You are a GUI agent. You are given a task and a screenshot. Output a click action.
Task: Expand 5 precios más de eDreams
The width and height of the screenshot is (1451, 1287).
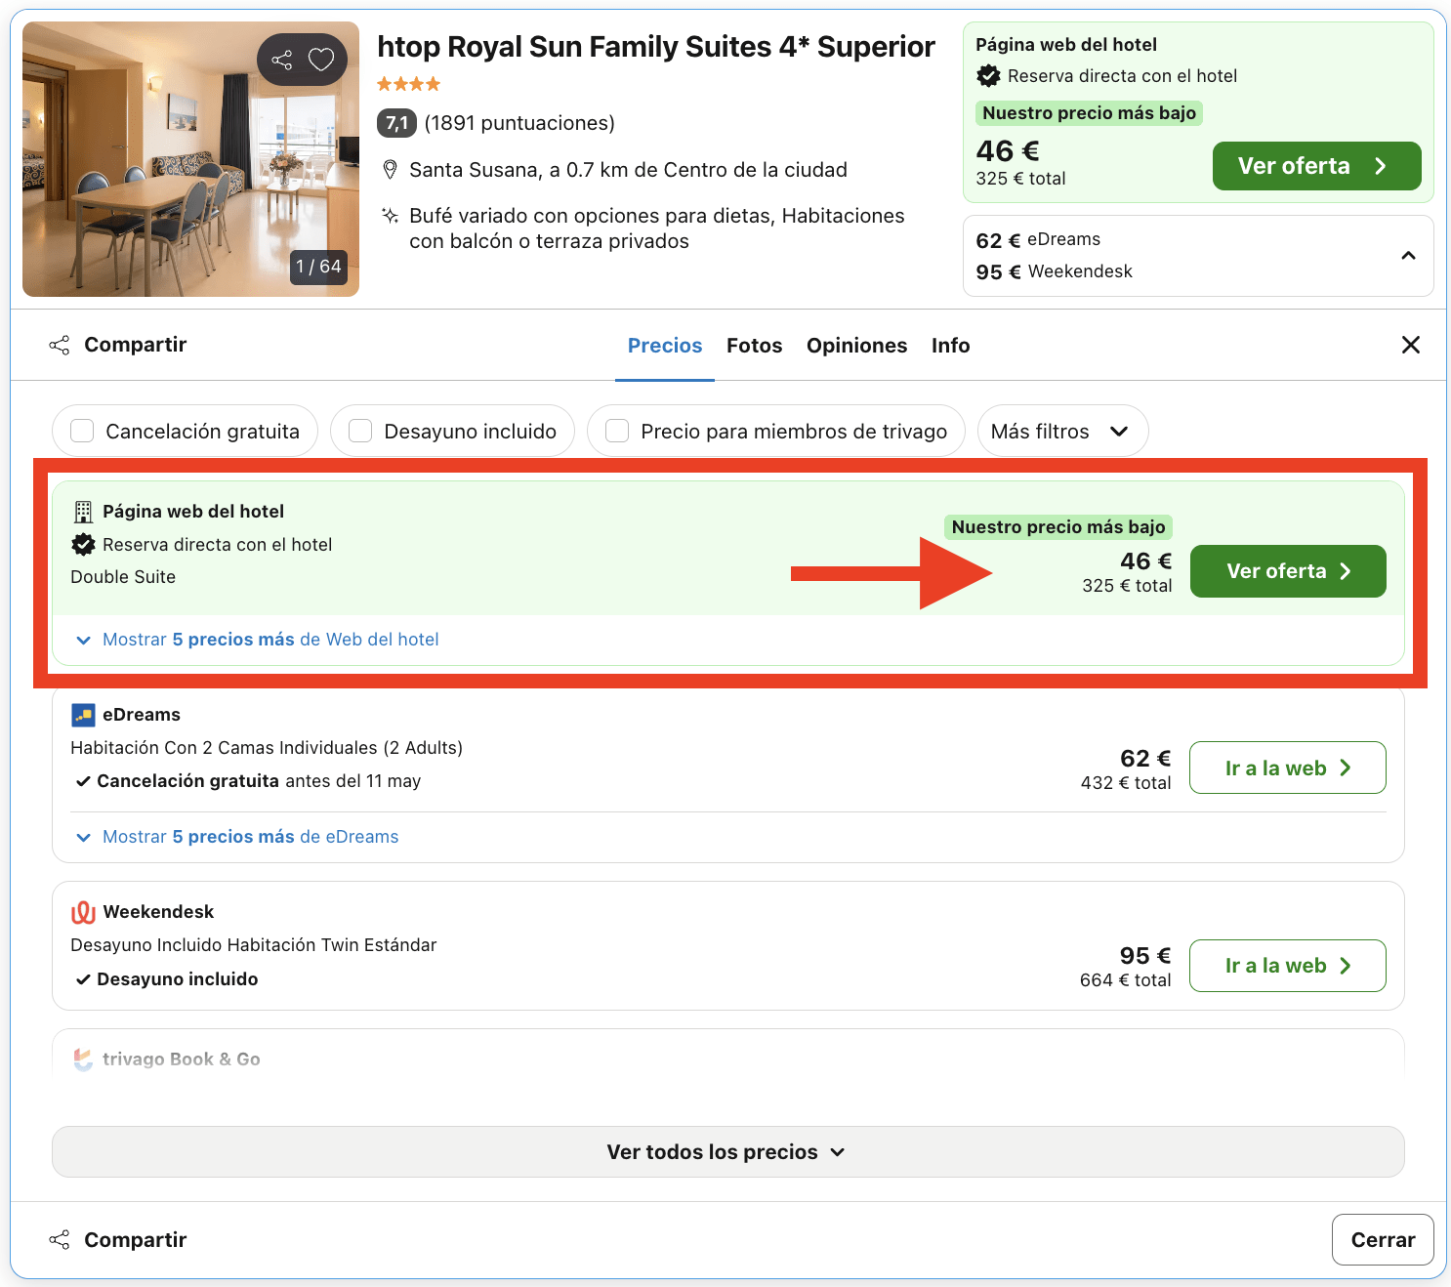(237, 836)
